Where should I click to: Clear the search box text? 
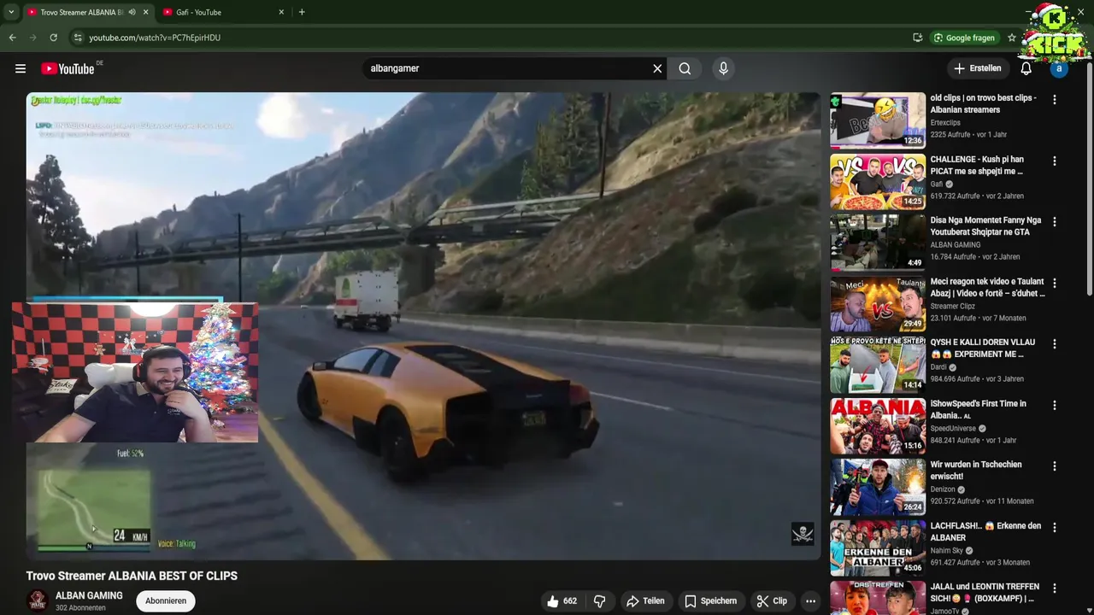point(657,68)
